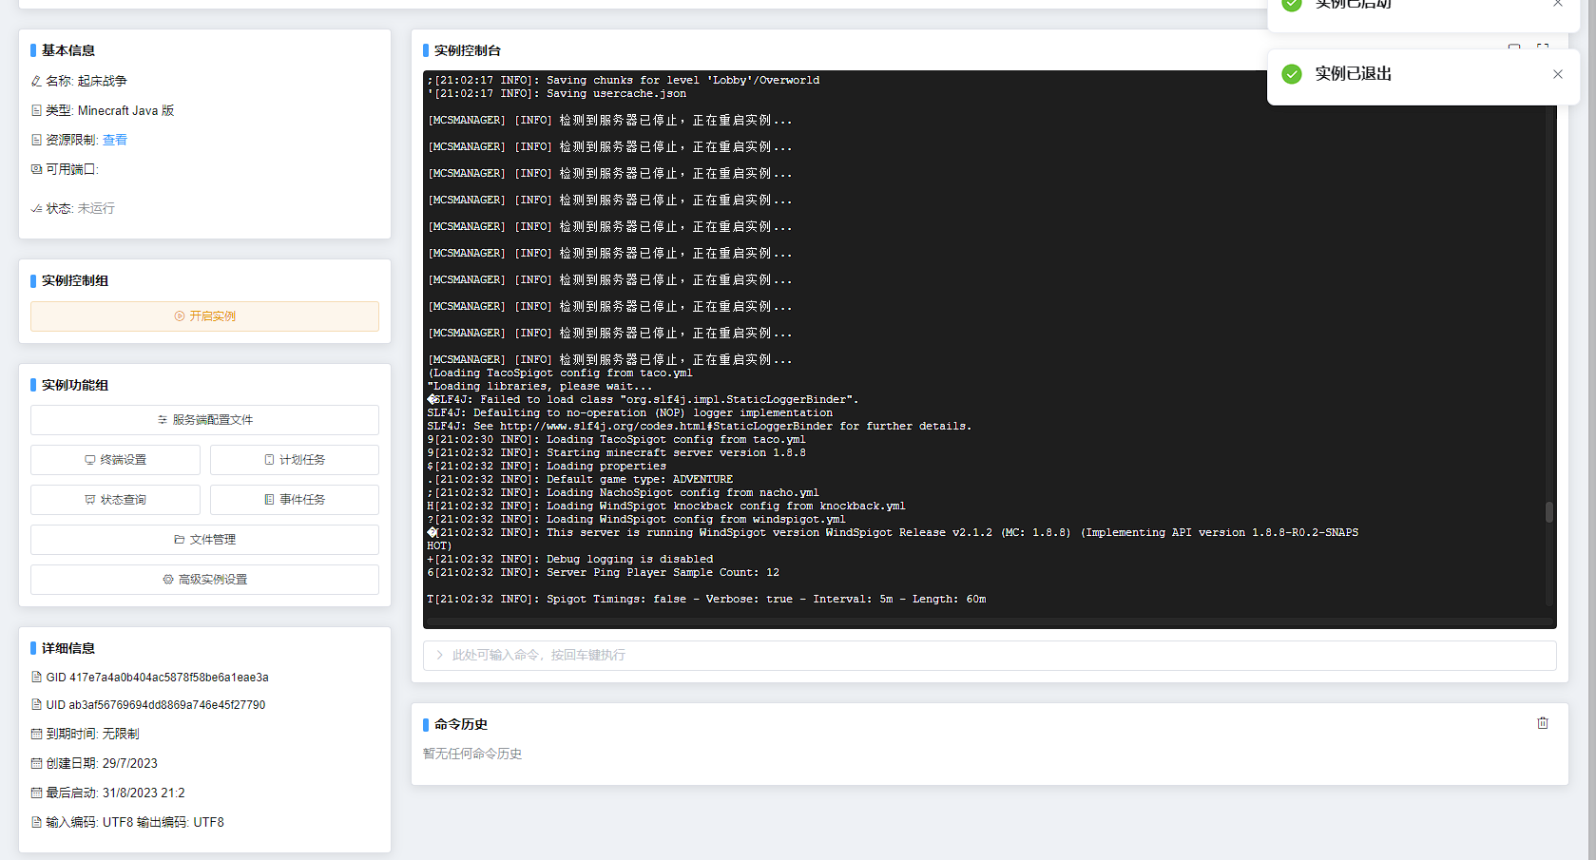
Task: View resource limits via 查看 link
Action: 114,139
